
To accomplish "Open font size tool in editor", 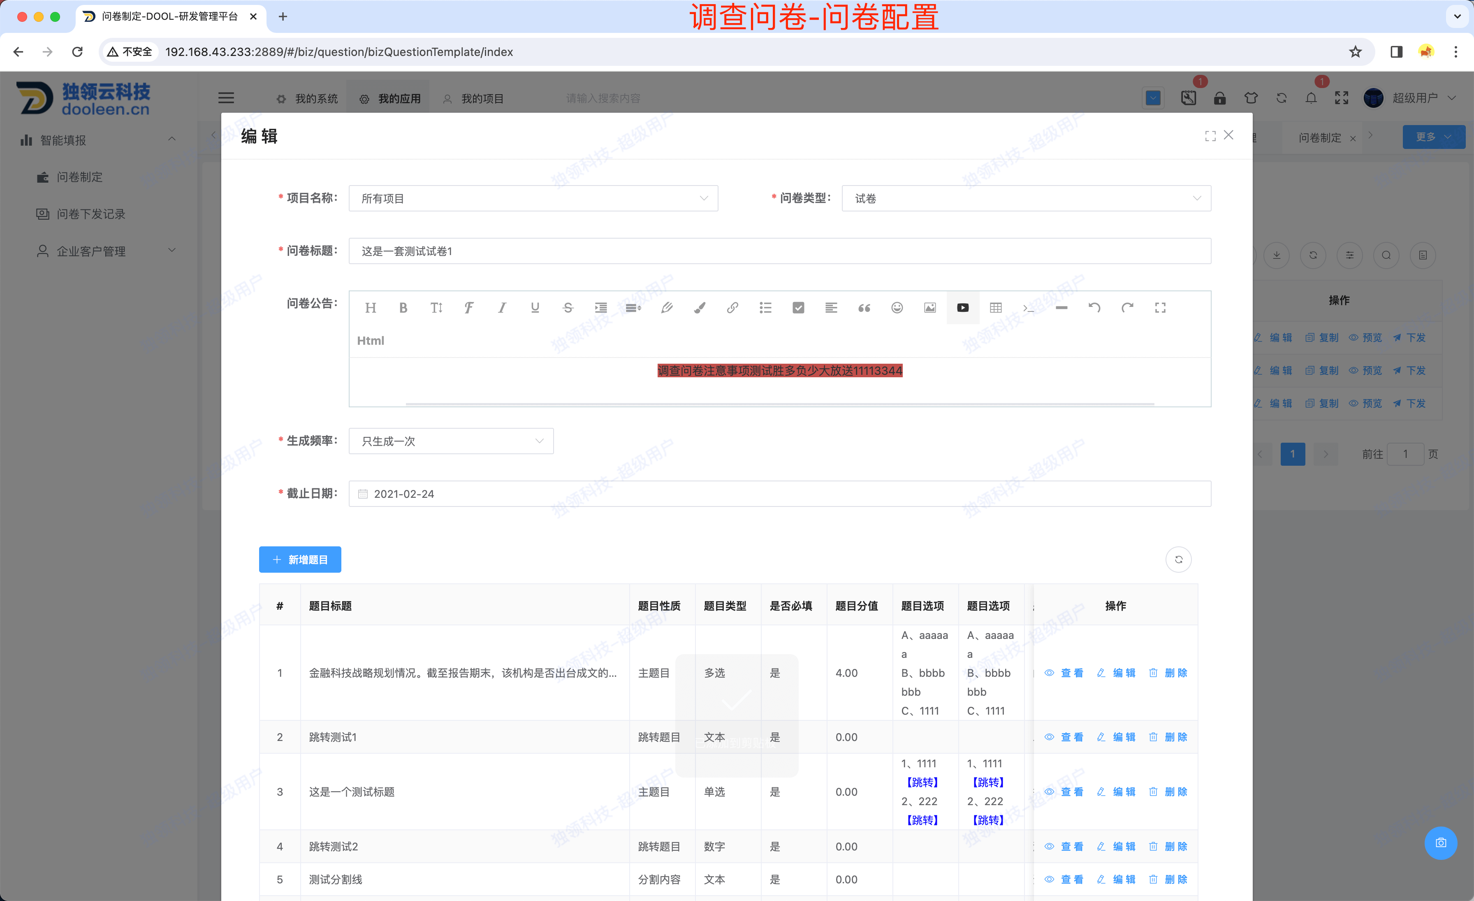I will click(x=436, y=307).
